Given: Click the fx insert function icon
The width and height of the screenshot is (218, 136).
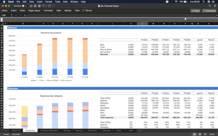Looking at the screenshot, I should pyautogui.click(x=25, y=15).
